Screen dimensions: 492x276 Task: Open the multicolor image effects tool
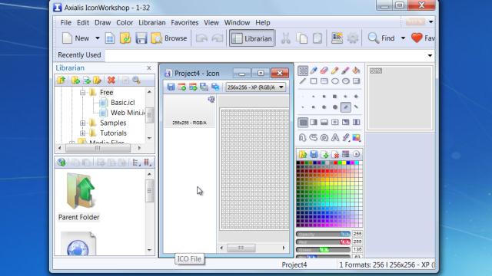(356, 138)
